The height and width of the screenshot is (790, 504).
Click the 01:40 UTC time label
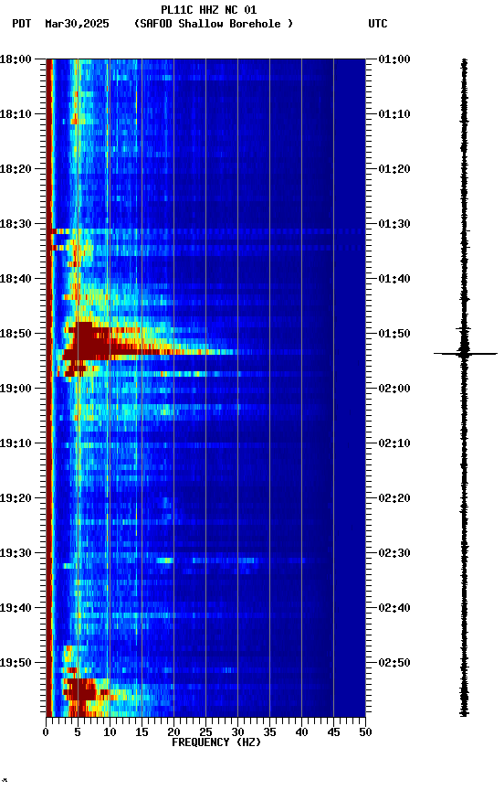[394, 279]
